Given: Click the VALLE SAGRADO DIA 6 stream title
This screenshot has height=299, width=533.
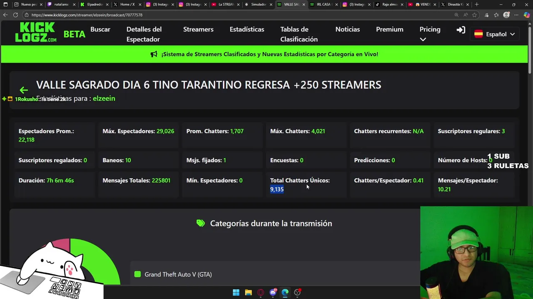Looking at the screenshot, I should tap(209, 85).
